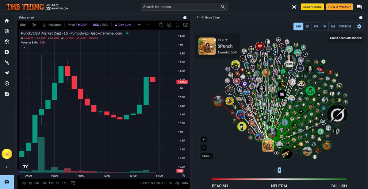This screenshot has height=189, width=368.
Task: Open the Indicators menu
Action: [52, 25]
